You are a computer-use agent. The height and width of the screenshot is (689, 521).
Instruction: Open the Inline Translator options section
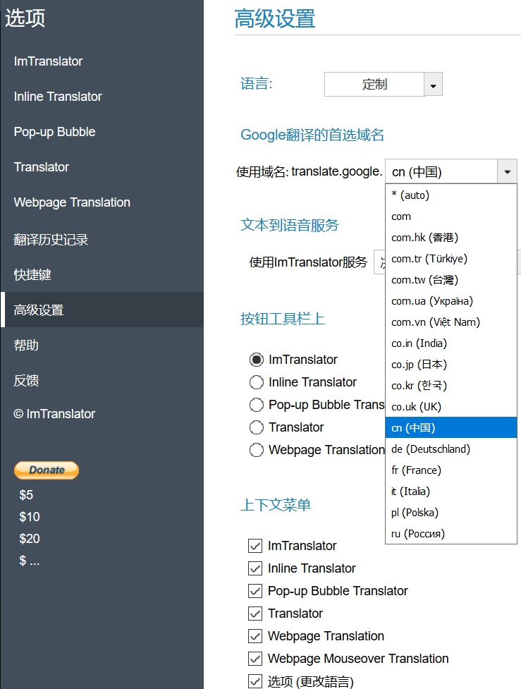pyautogui.click(x=58, y=96)
